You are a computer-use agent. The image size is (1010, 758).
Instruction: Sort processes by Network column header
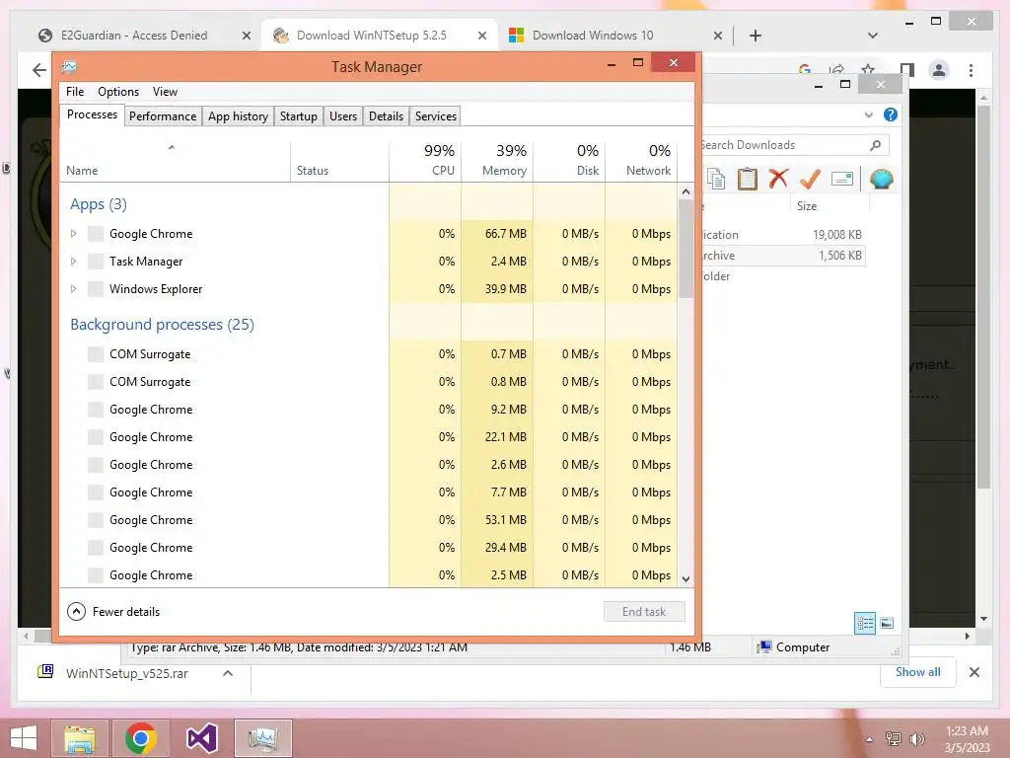tap(641, 160)
